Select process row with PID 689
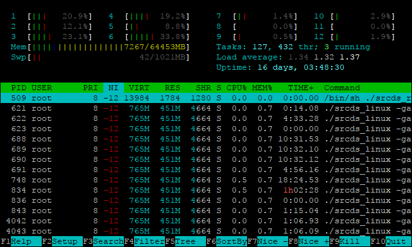The width and height of the screenshot is (412, 247). pyautogui.click(x=206, y=149)
